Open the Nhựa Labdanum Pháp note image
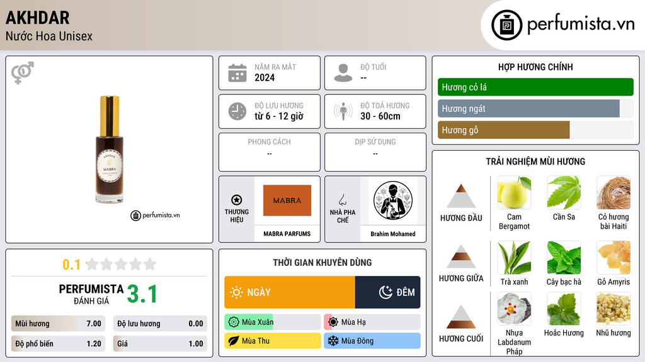This screenshot has width=645, height=362. point(514,309)
